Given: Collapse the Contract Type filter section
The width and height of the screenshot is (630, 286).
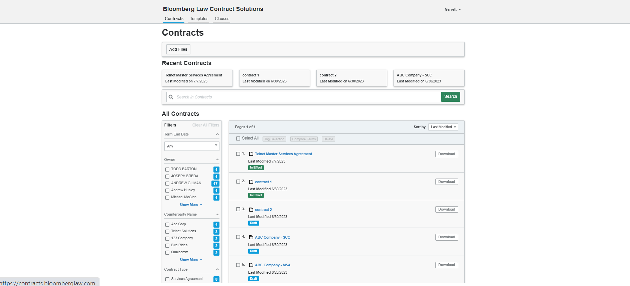Looking at the screenshot, I should pos(217,269).
